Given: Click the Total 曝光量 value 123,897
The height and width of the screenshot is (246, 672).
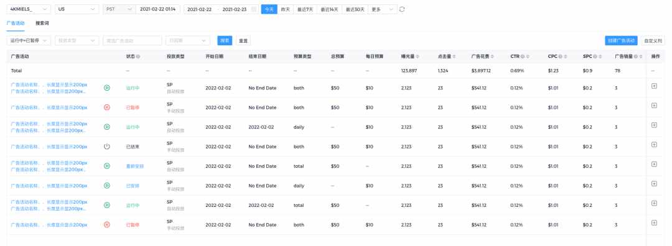Looking at the screenshot, I should (x=409, y=71).
